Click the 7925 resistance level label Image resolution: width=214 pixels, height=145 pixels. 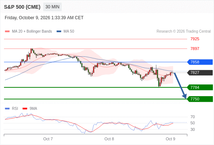(195, 39)
